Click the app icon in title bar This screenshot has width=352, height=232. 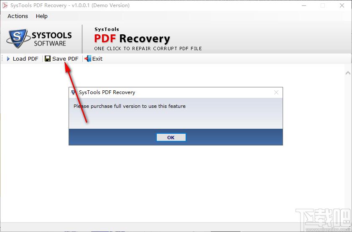click(5, 5)
